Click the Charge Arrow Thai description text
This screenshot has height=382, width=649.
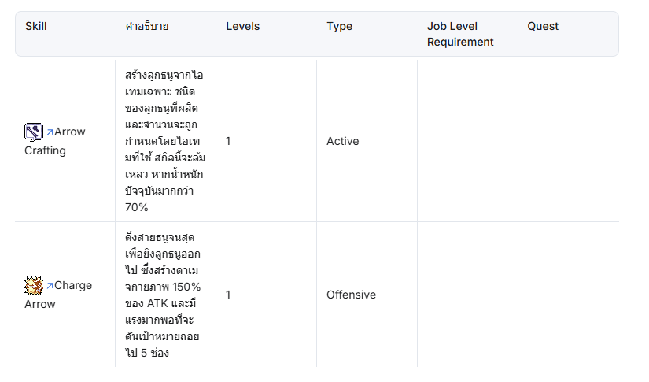pos(163,295)
